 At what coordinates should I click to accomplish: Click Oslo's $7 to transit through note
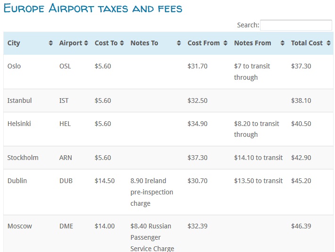(252, 72)
